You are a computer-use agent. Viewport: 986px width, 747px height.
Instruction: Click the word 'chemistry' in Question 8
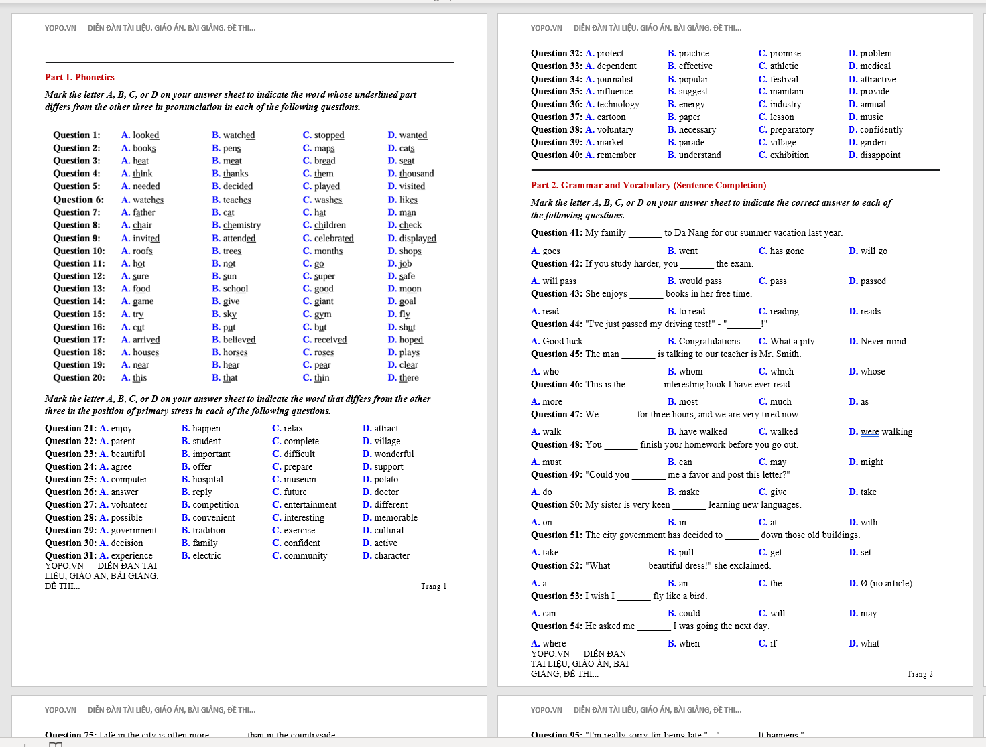click(x=241, y=225)
